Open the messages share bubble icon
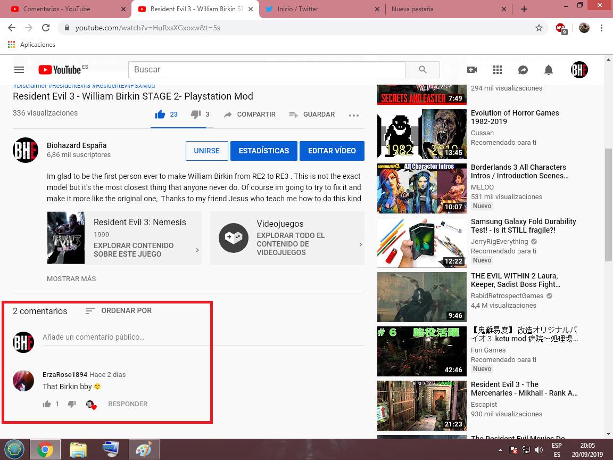Viewport: 613px width, 460px height. pyautogui.click(x=523, y=70)
